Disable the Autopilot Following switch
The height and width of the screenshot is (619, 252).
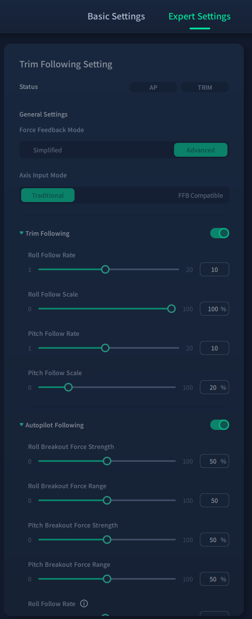point(220,425)
